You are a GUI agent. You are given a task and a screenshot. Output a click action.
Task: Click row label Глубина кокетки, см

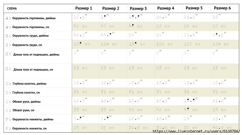[26, 92]
